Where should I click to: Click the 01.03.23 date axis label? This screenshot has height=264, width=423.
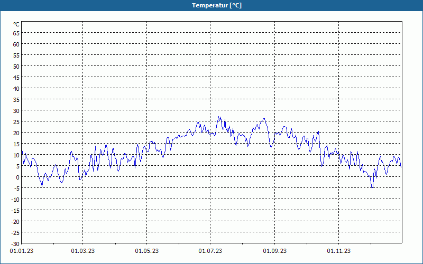point(83,251)
